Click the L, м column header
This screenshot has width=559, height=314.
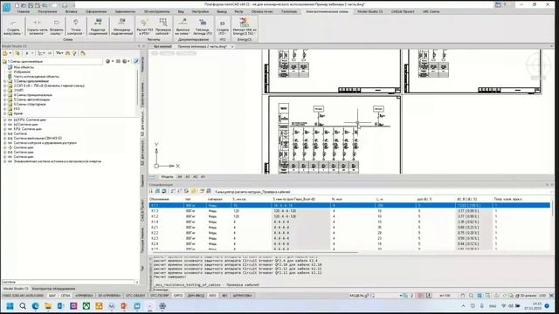pyautogui.click(x=380, y=199)
